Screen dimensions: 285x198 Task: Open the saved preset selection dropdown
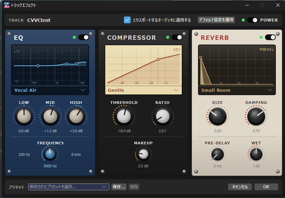click(68, 187)
